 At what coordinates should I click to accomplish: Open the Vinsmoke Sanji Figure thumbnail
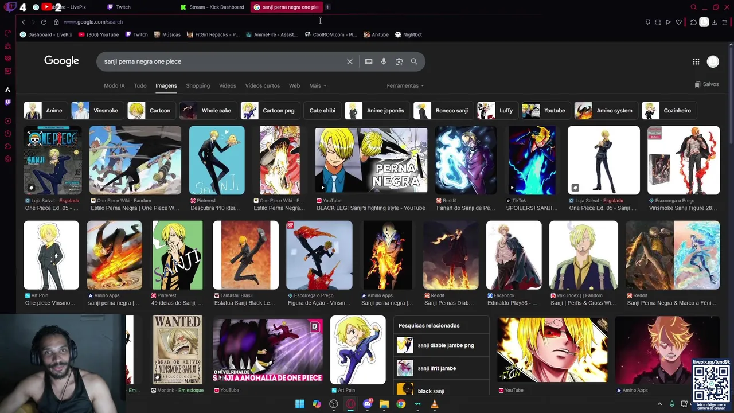pos(683,160)
